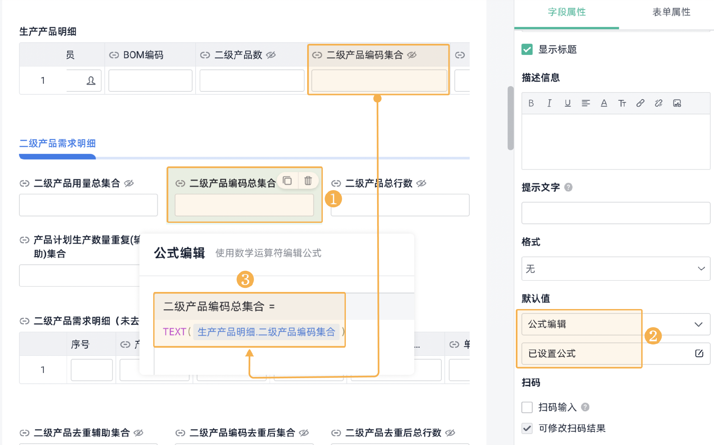Click the 提示文字 input field
This screenshot has width=714, height=445.
click(x=615, y=213)
